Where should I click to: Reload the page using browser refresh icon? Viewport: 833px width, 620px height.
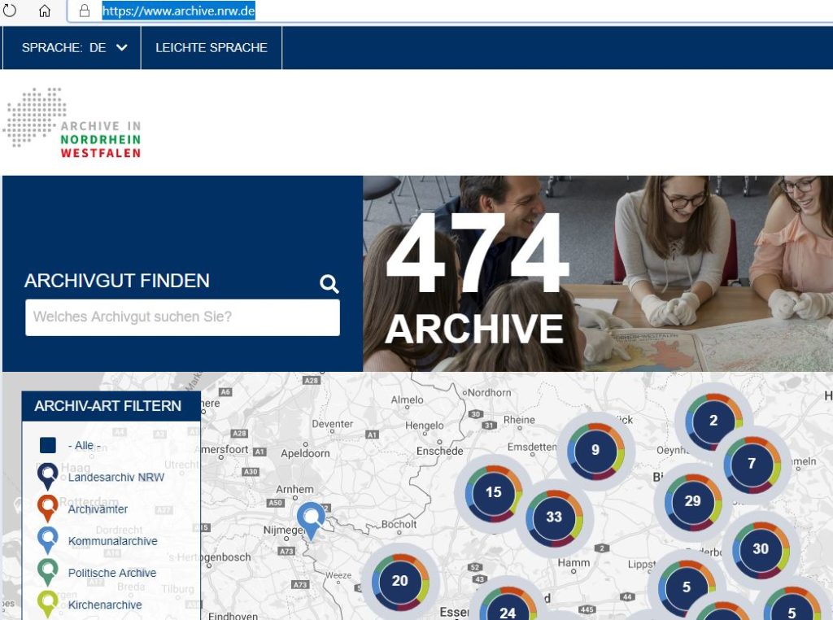10,11
